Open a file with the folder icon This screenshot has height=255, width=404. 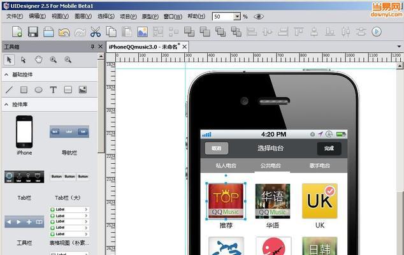(48, 32)
